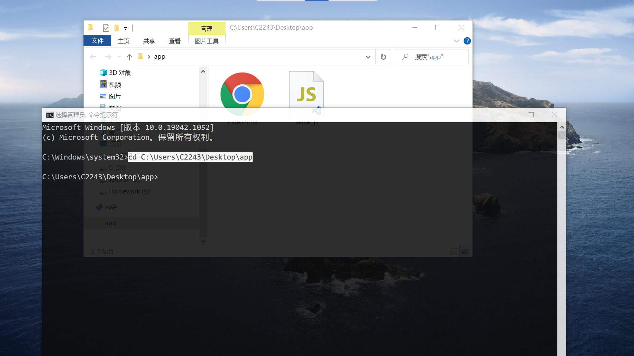Select the index.html Chrome file thumbnail
The width and height of the screenshot is (634, 356).
pyautogui.click(x=242, y=94)
